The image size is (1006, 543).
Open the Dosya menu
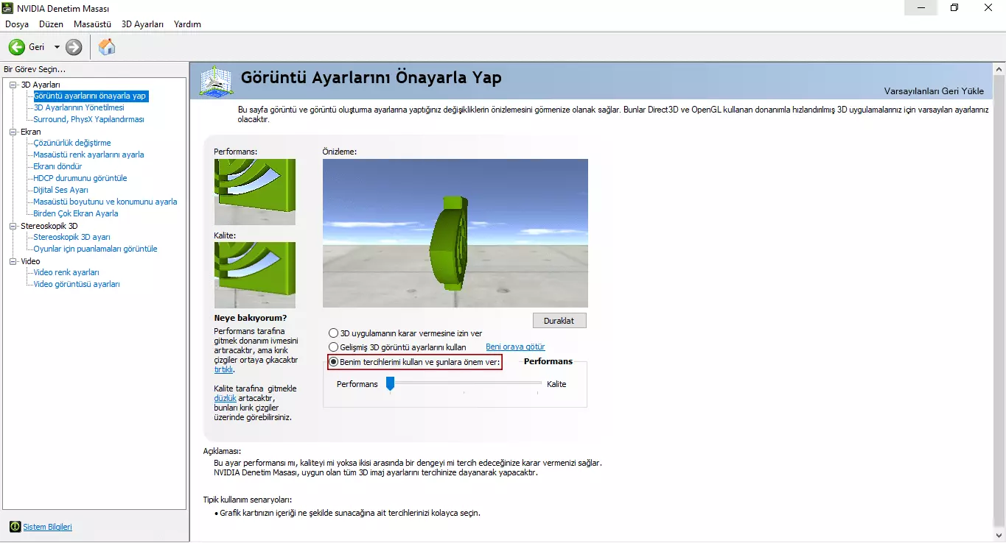pos(17,24)
